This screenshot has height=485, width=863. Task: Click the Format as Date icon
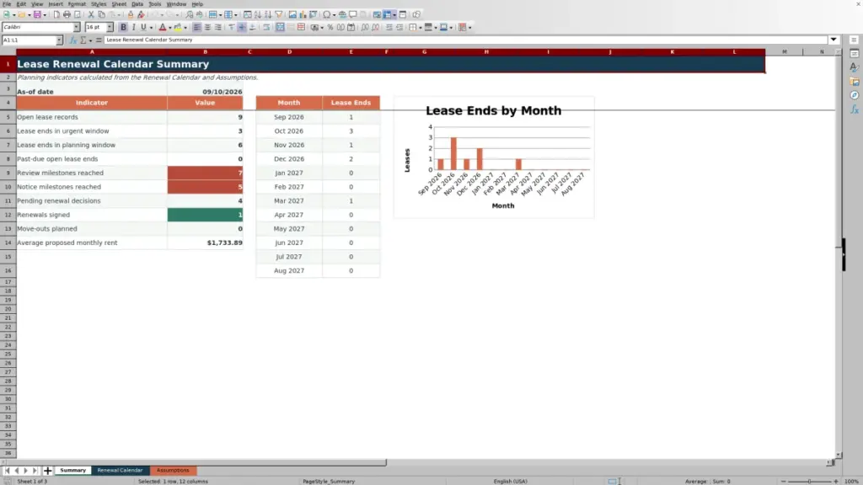(x=351, y=27)
